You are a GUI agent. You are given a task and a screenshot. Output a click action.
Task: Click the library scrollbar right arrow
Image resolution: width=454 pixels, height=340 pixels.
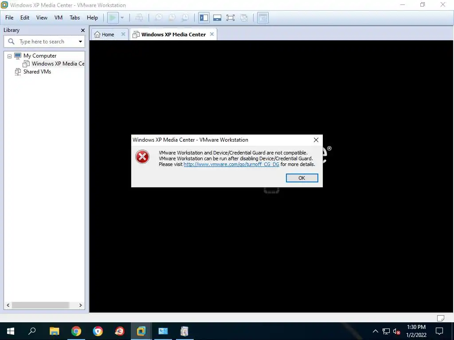81,305
